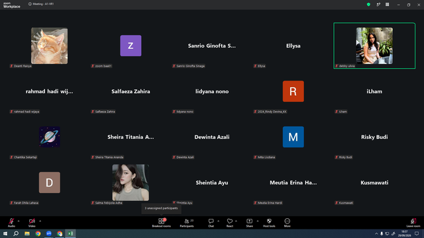This screenshot has height=238, width=424.
Task: Open the React emoji button
Action: 230,222
